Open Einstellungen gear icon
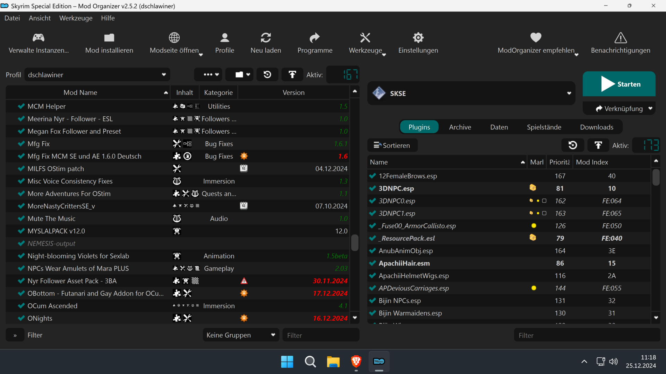Viewport: 666px width, 374px height. pos(418,37)
